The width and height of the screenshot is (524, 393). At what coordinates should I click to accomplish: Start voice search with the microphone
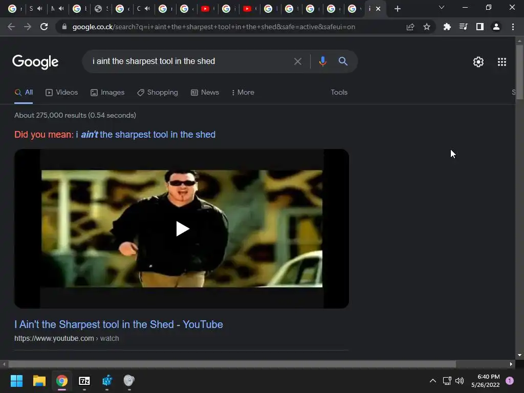[322, 61]
